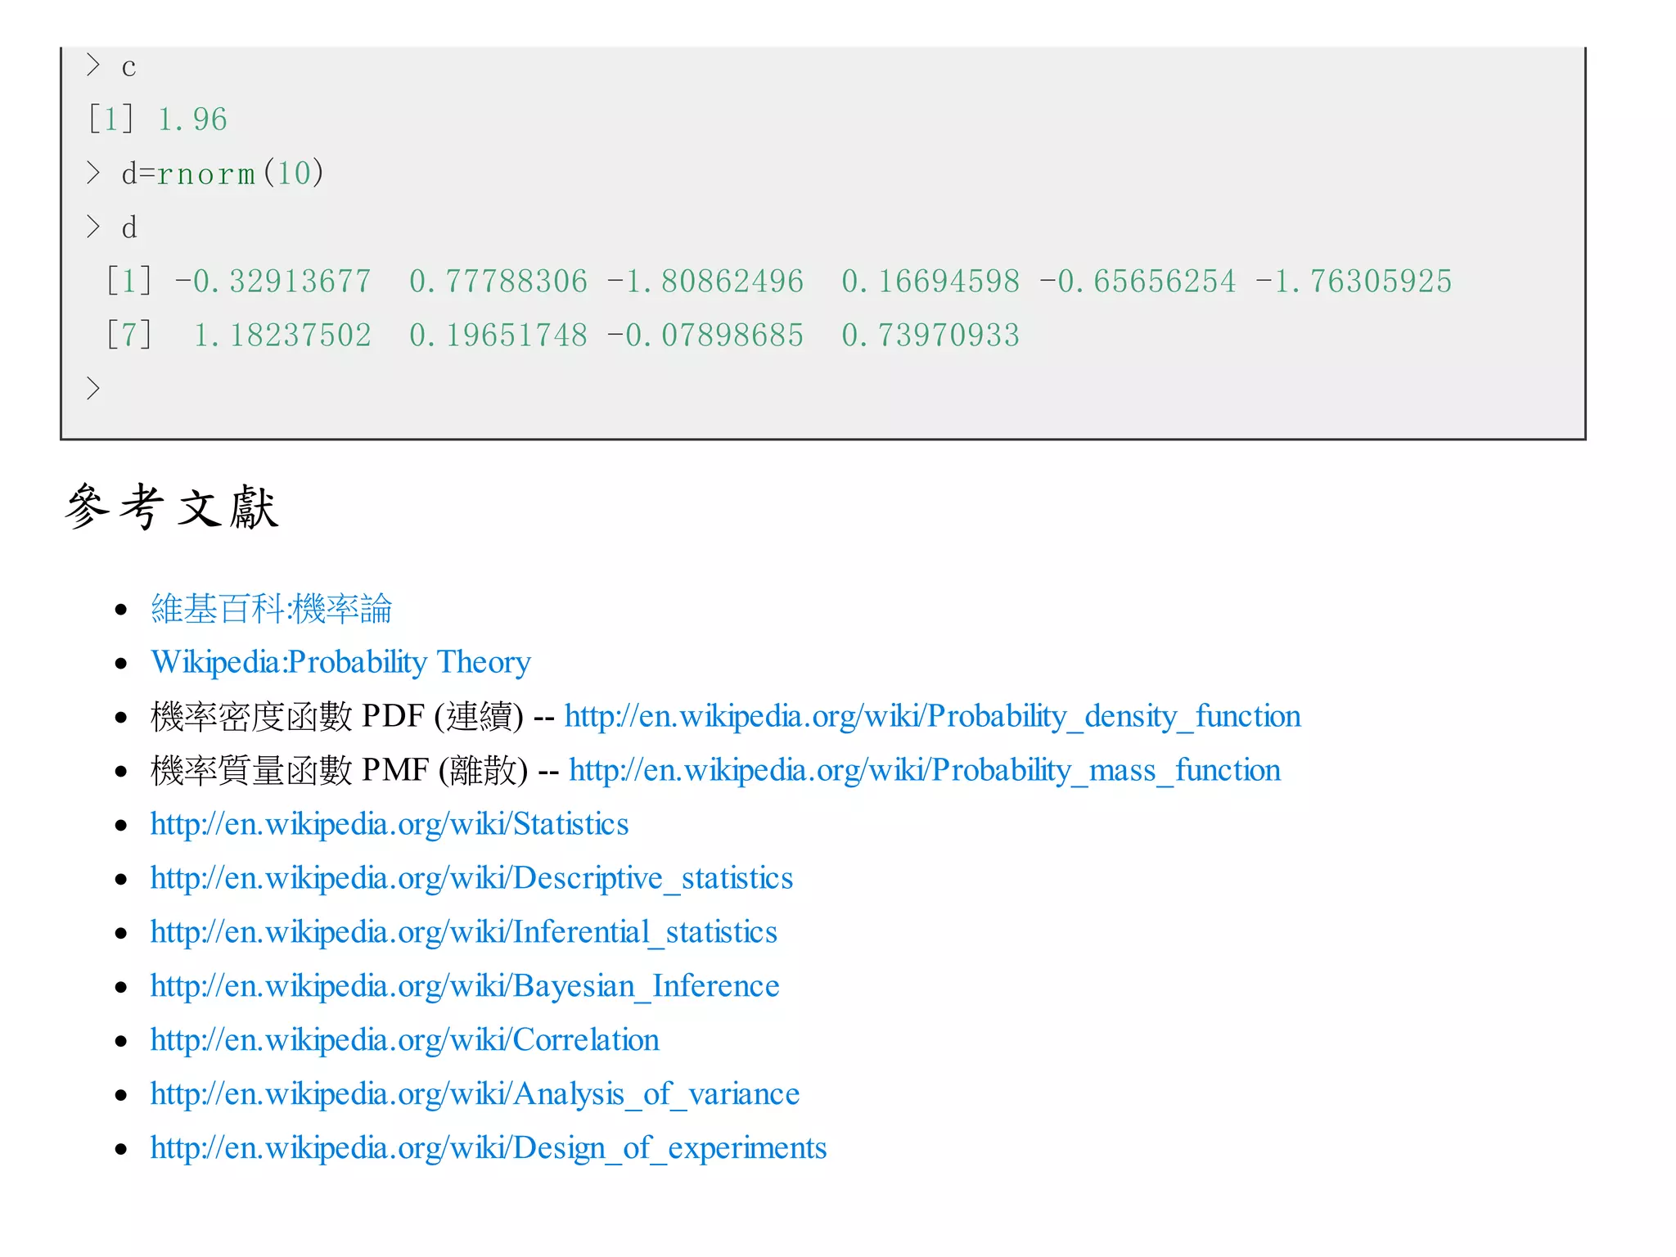Follow the wiki/Correlation link

pyautogui.click(x=404, y=1040)
